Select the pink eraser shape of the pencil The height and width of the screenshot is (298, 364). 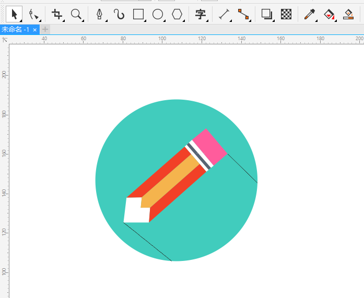coord(209,147)
